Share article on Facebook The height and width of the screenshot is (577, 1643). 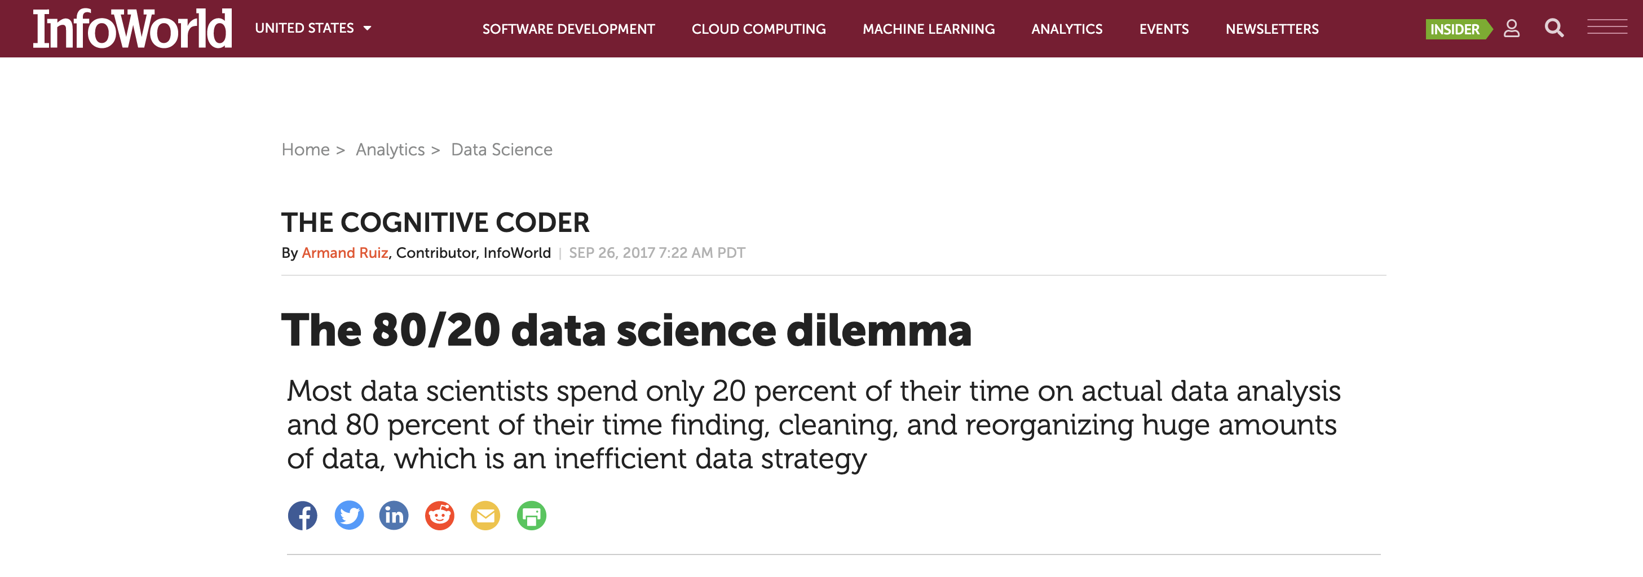302,515
